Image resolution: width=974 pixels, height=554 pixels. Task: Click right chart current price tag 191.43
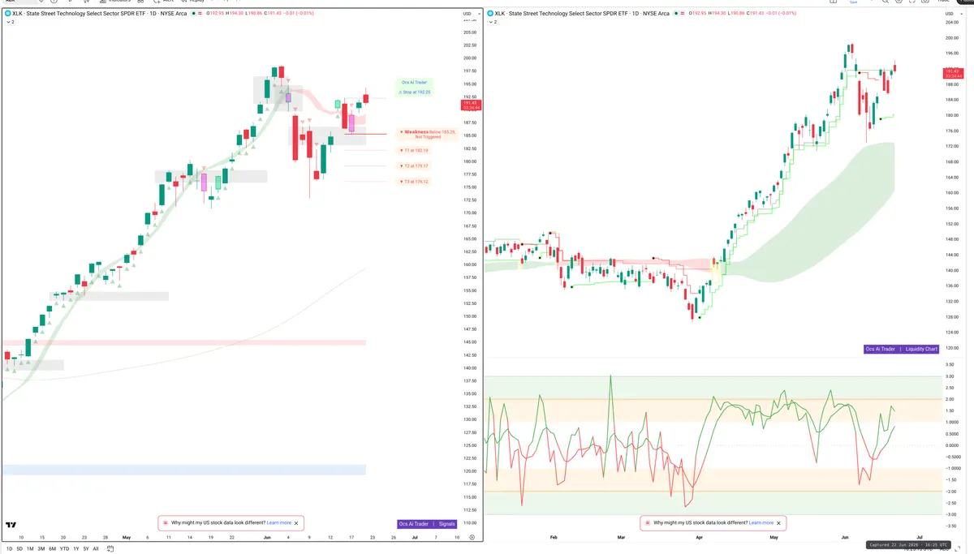click(953, 73)
